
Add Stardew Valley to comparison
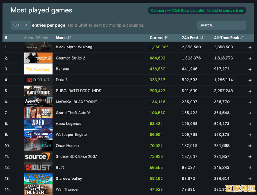pyautogui.click(x=250, y=179)
